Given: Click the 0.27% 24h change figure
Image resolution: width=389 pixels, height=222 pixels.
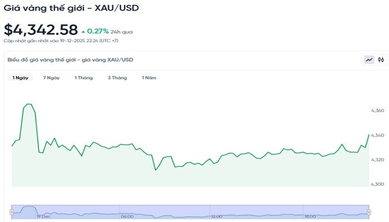Looking at the screenshot, I should [x=98, y=31].
